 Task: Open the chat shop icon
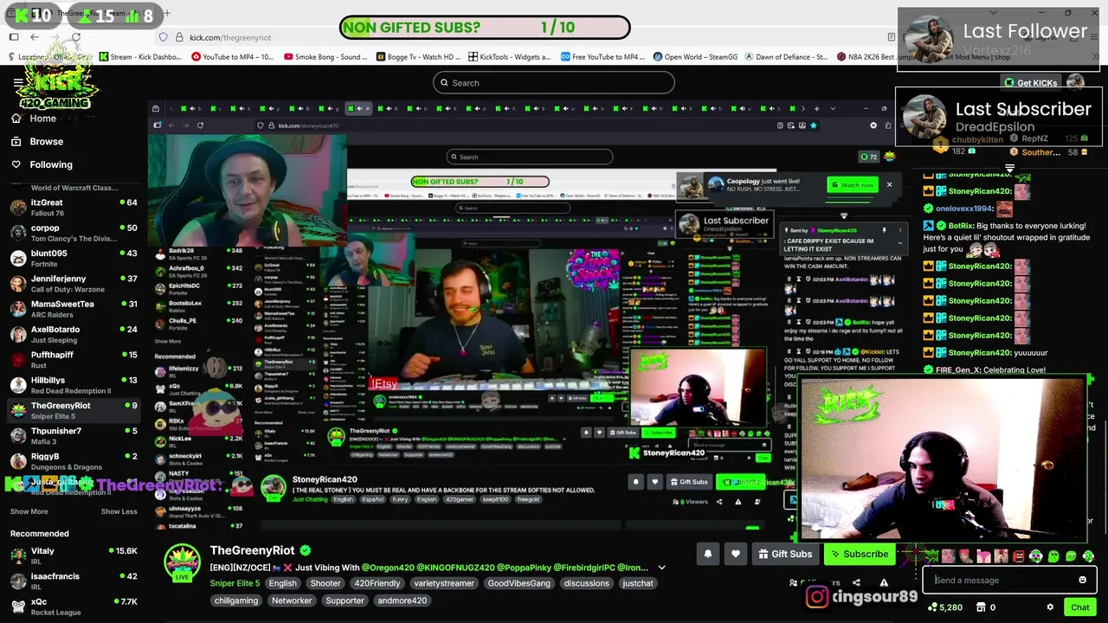click(982, 607)
